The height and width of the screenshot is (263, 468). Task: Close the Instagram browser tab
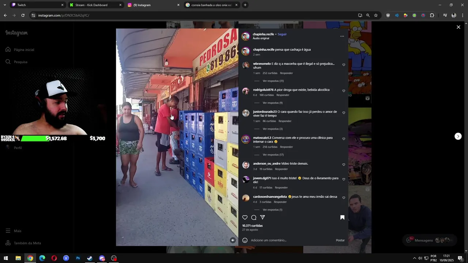[178, 5]
